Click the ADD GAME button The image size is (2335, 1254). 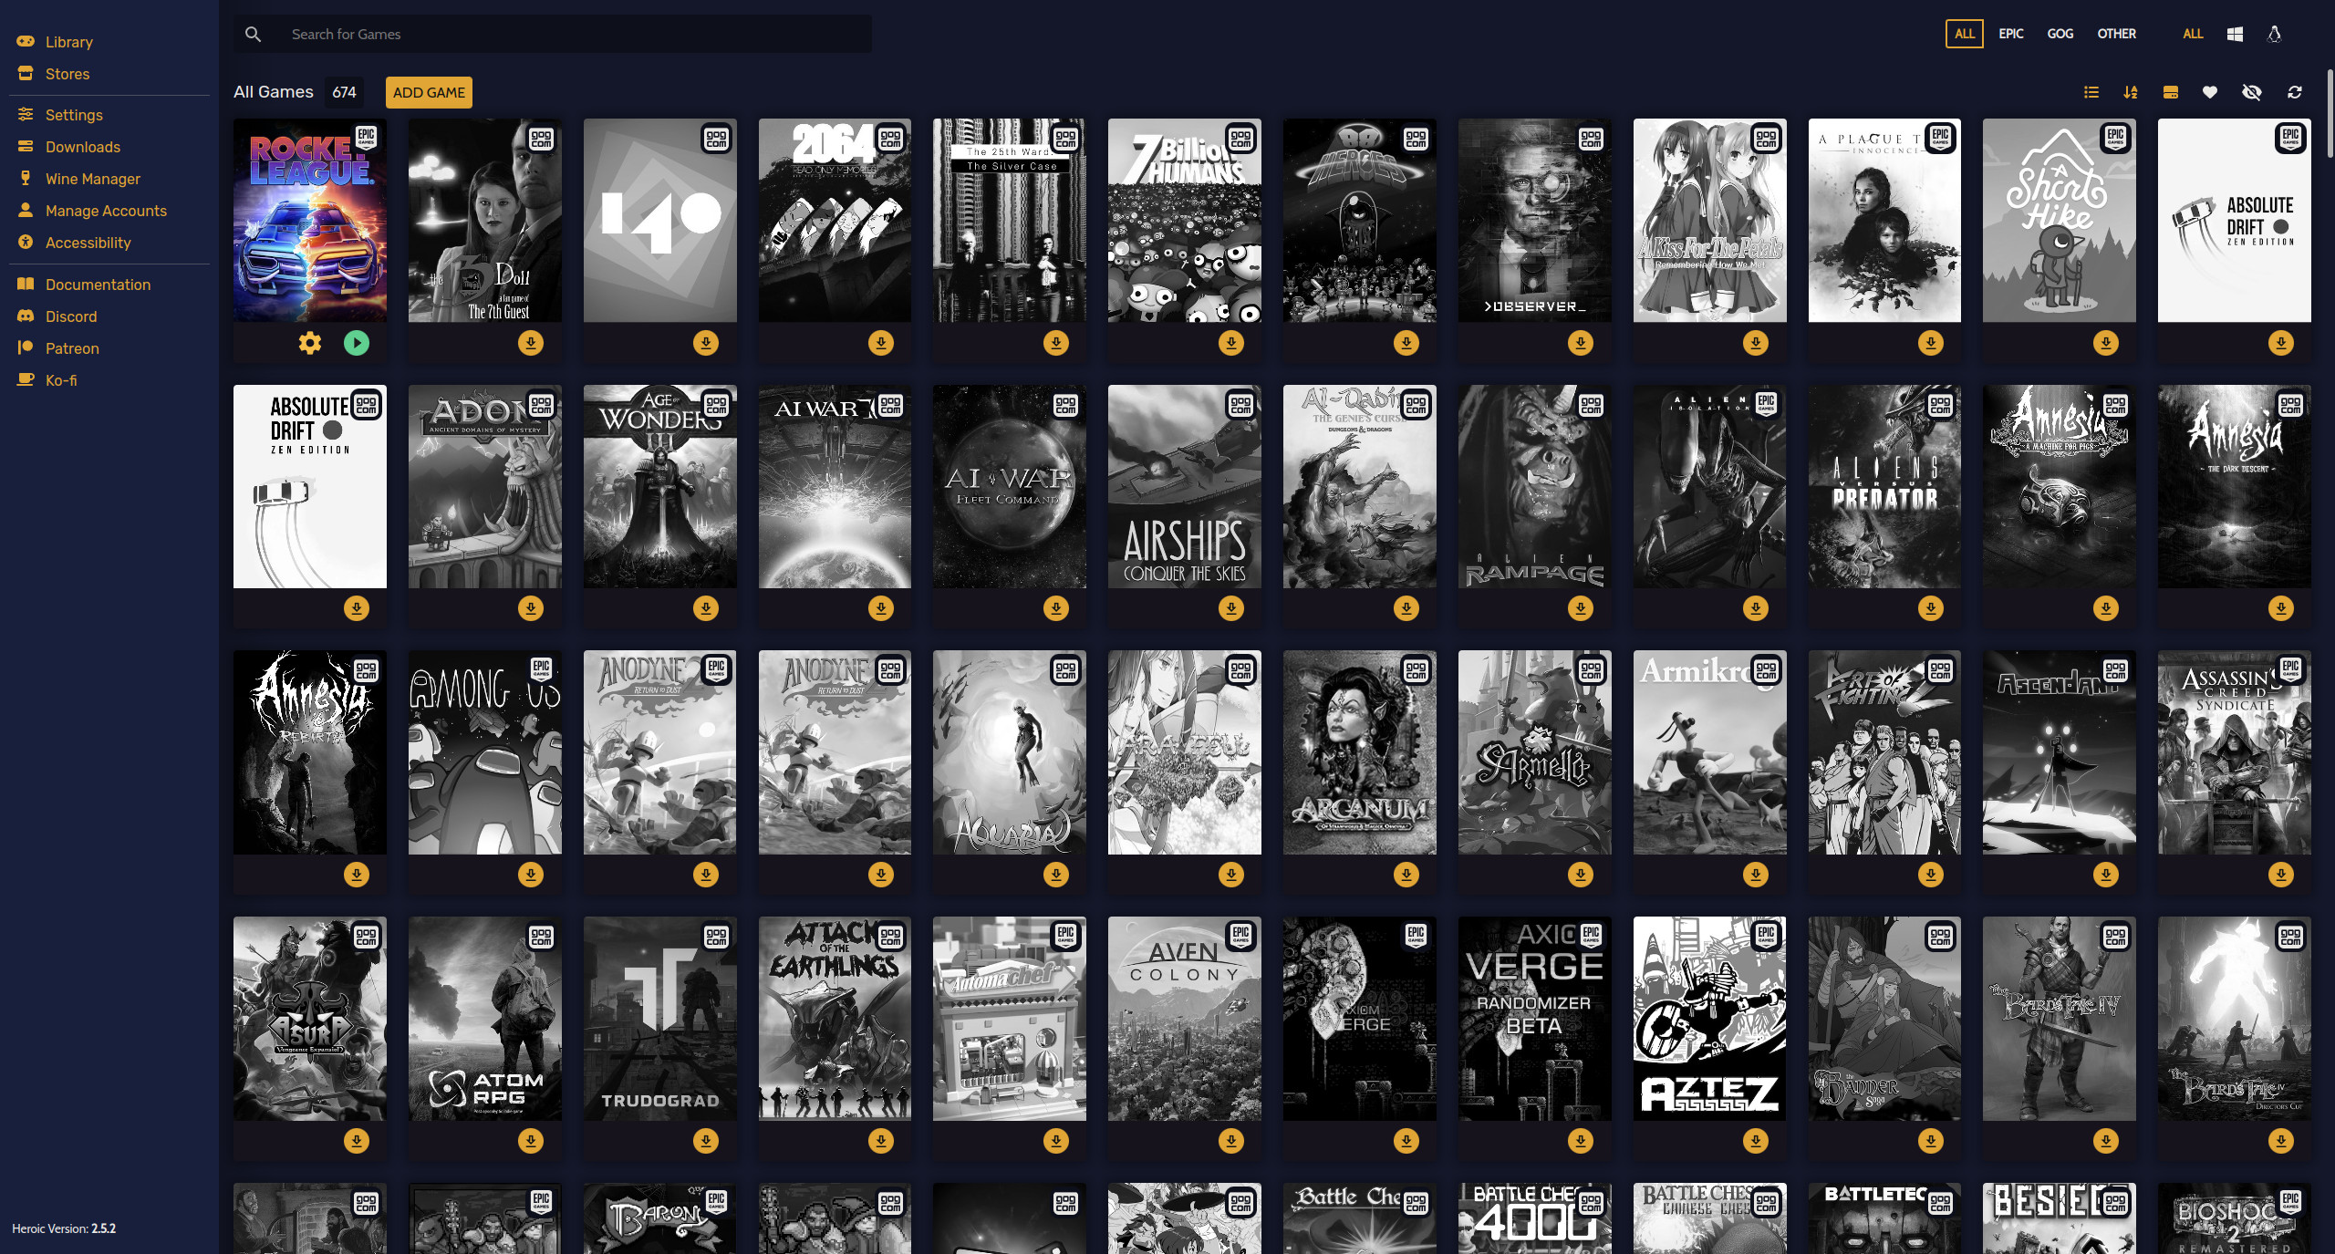(x=430, y=93)
